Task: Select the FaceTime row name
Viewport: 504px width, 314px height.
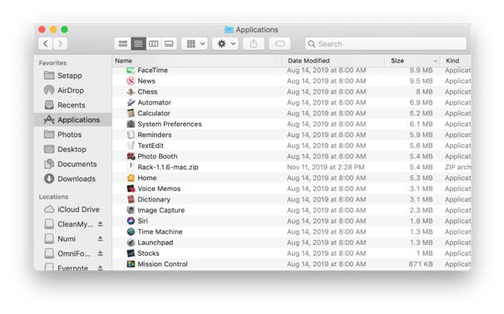Action: (153, 71)
